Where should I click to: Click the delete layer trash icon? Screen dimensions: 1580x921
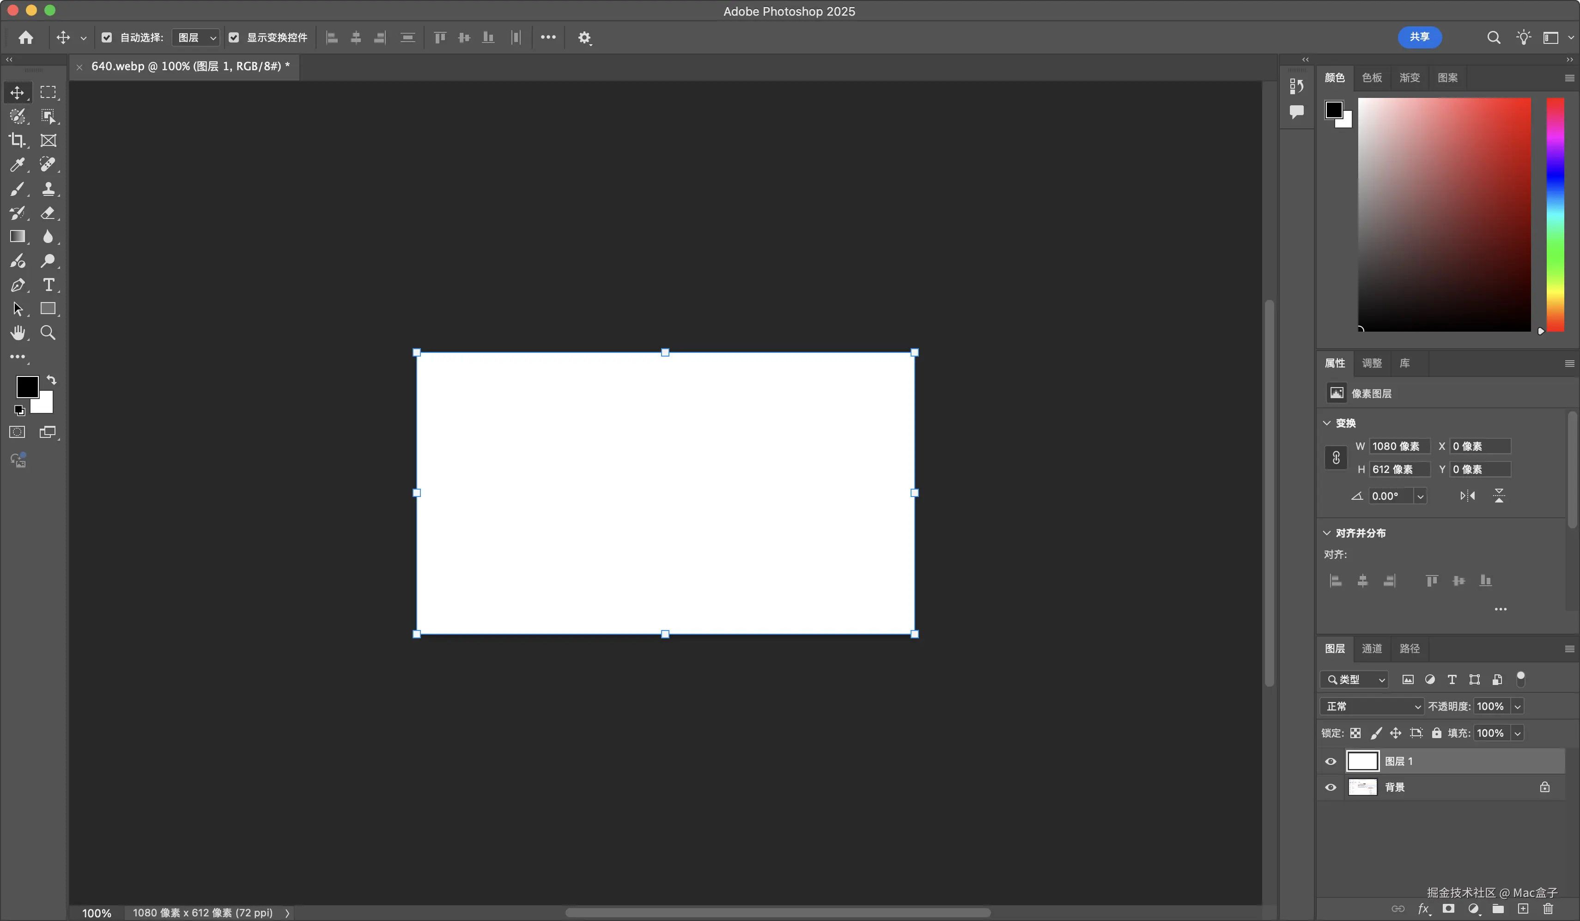[x=1548, y=909]
